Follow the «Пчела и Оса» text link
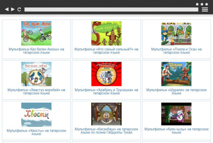 176,51
